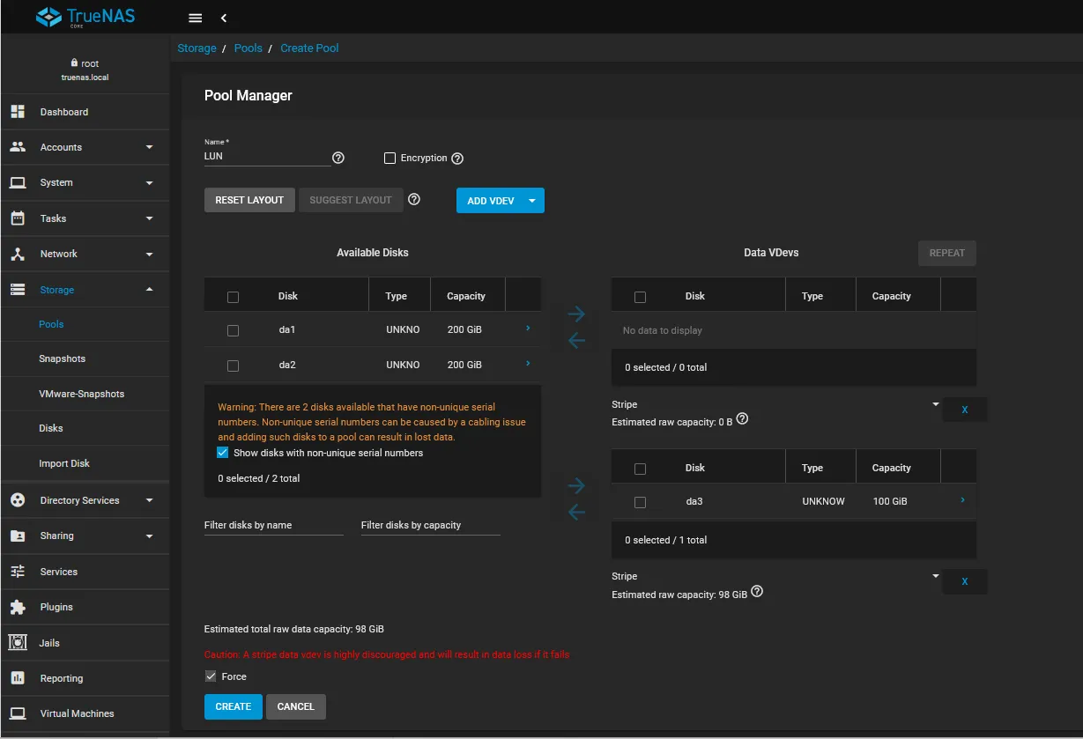The image size is (1083, 739).
Task: Select the da1 disk checkbox
Action: click(x=233, y=330)
